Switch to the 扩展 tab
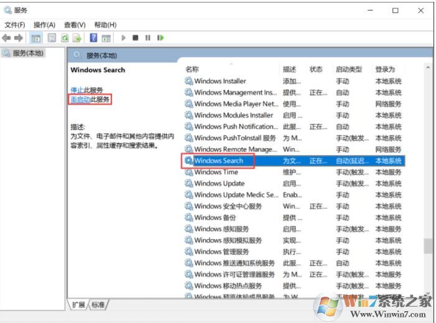 (x=78, y=304)
